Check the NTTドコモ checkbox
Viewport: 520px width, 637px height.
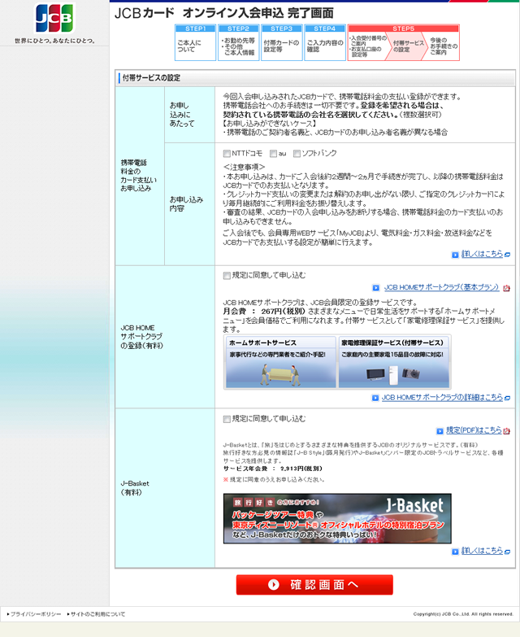pos(227,154)
